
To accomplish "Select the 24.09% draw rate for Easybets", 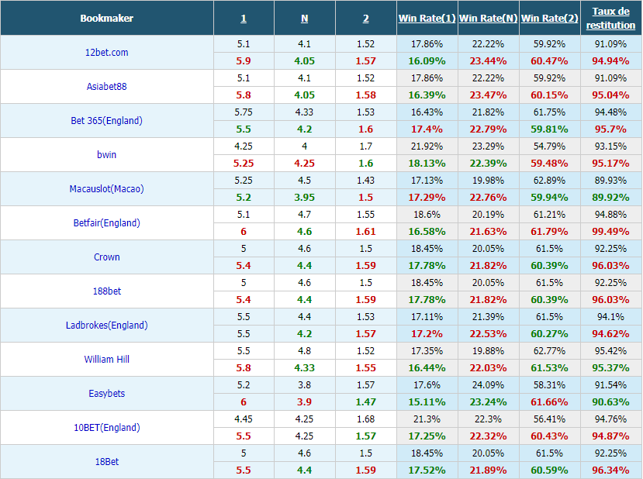I will [x=489, y=385].
